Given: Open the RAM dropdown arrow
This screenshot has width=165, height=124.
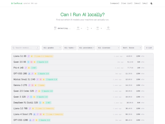Looking at the screenshot, I should click(x=101, y=28).
